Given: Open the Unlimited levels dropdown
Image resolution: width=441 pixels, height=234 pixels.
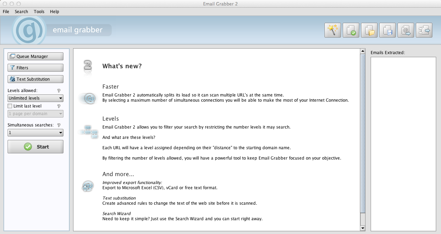Looking at the screenshot, I should 36,98.
